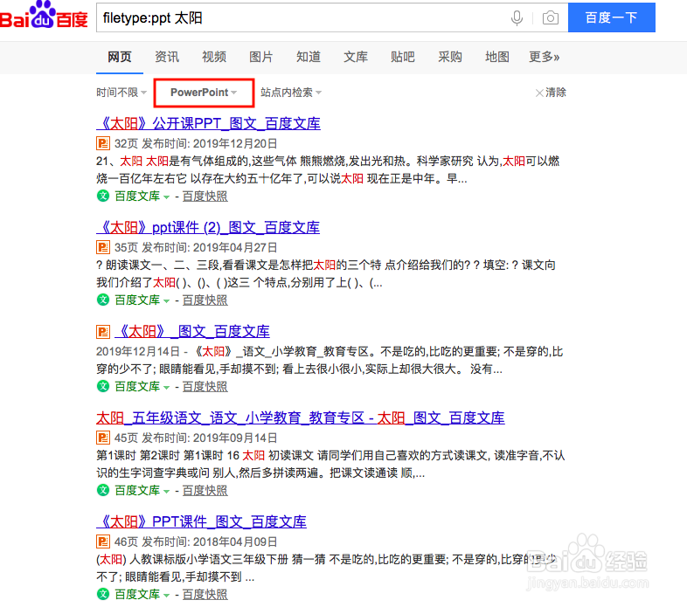Click green 文库 icon under the 35页 result

pos(103,300)
